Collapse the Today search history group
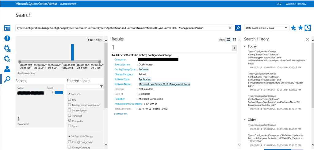The width and height of the screenshot is (314, 150). [x=245, y=46]
